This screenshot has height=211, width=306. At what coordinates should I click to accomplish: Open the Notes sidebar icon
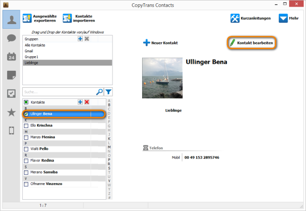(x=11, y=75)
